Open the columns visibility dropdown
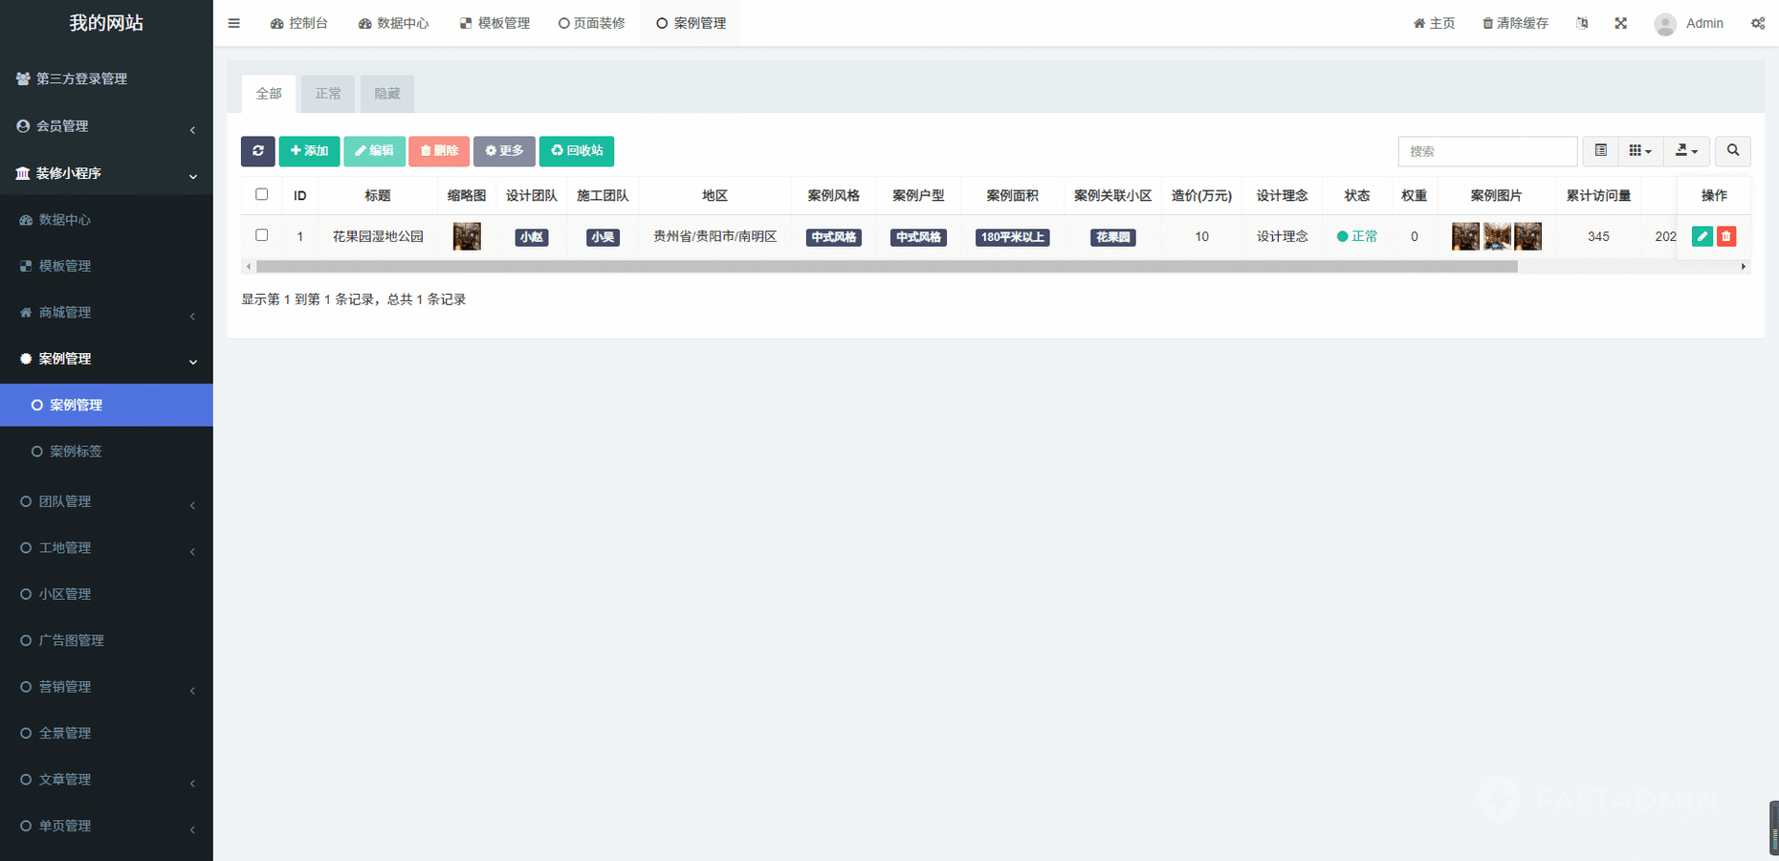The width and height of the screenshot is (1779, 861). coord(1639,151)
